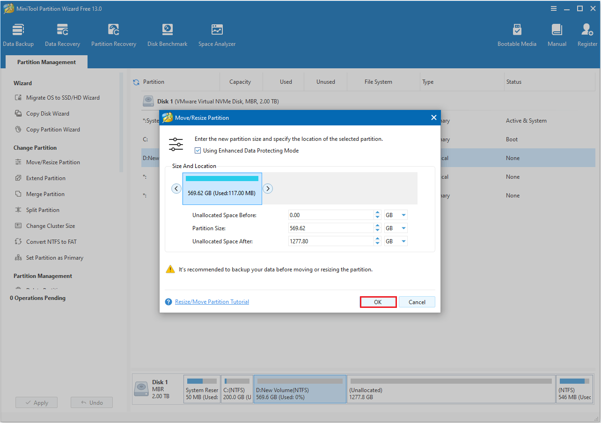This screenshot has width=601, height=423.
Task: Confirm the resize with the OK button
Action: [378, 302]
